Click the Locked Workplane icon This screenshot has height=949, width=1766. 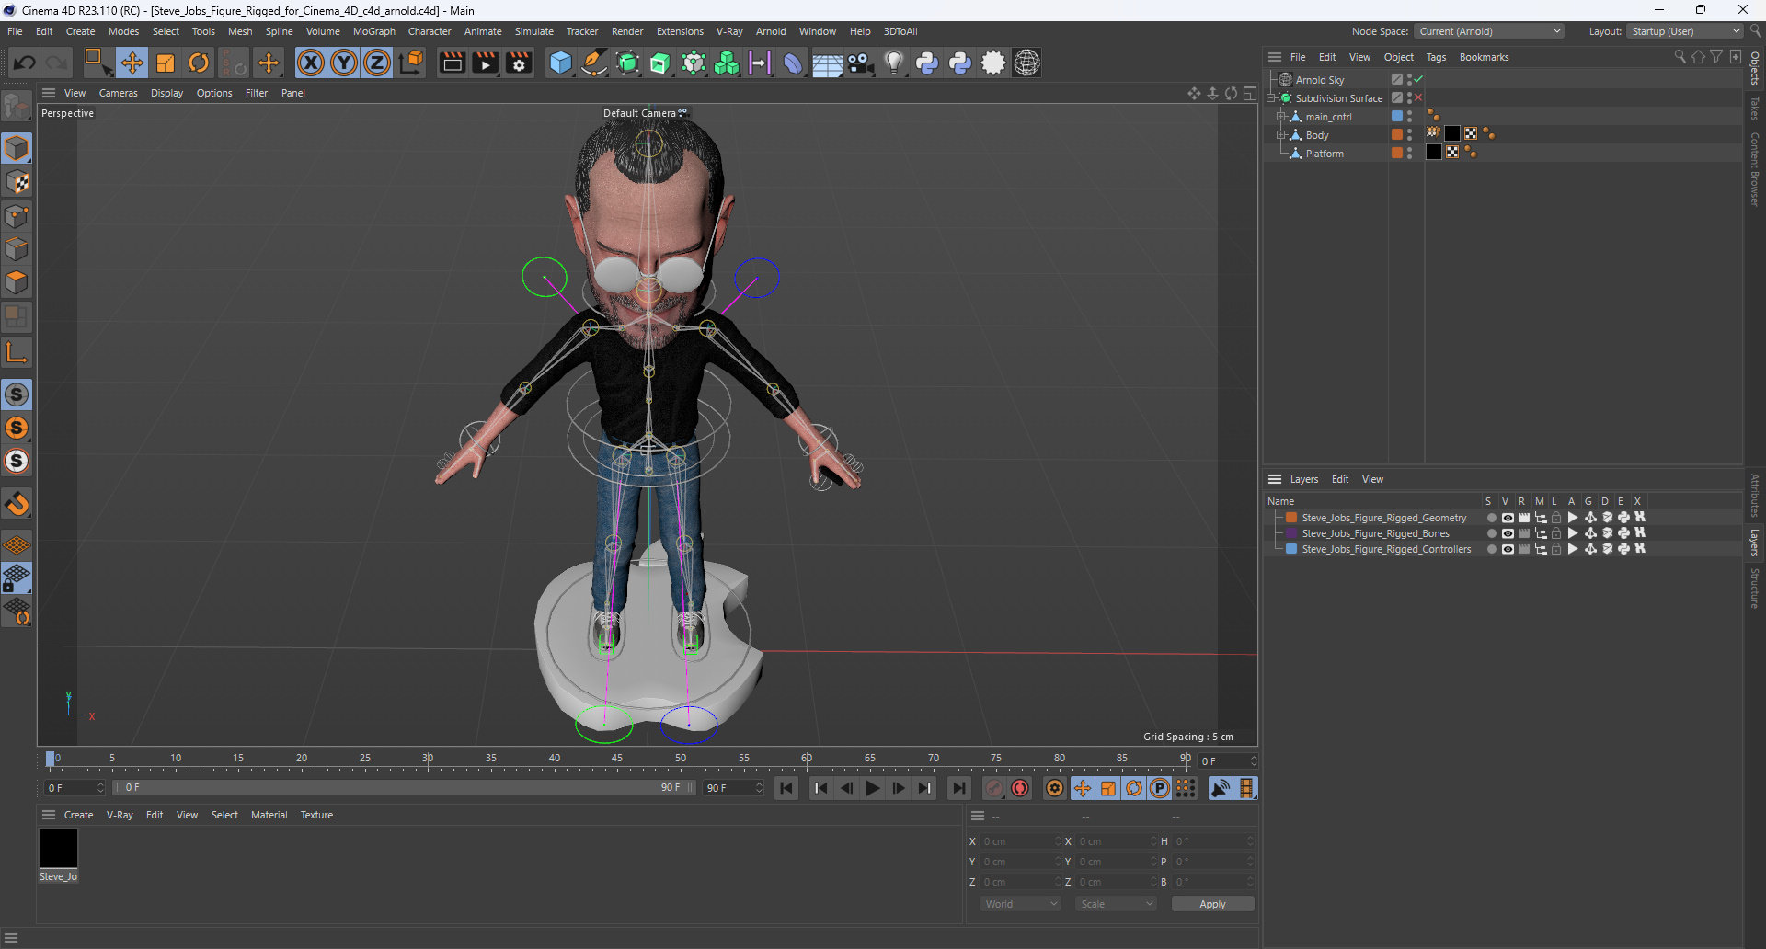click(x=17, y=578)
